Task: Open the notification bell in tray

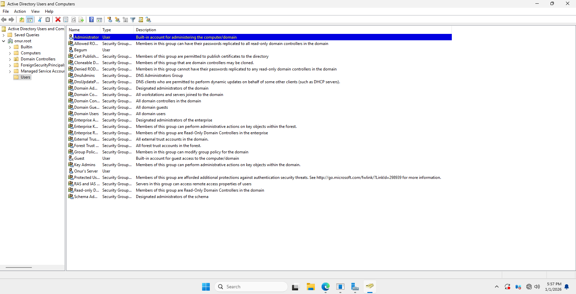Action: point(567,287)
